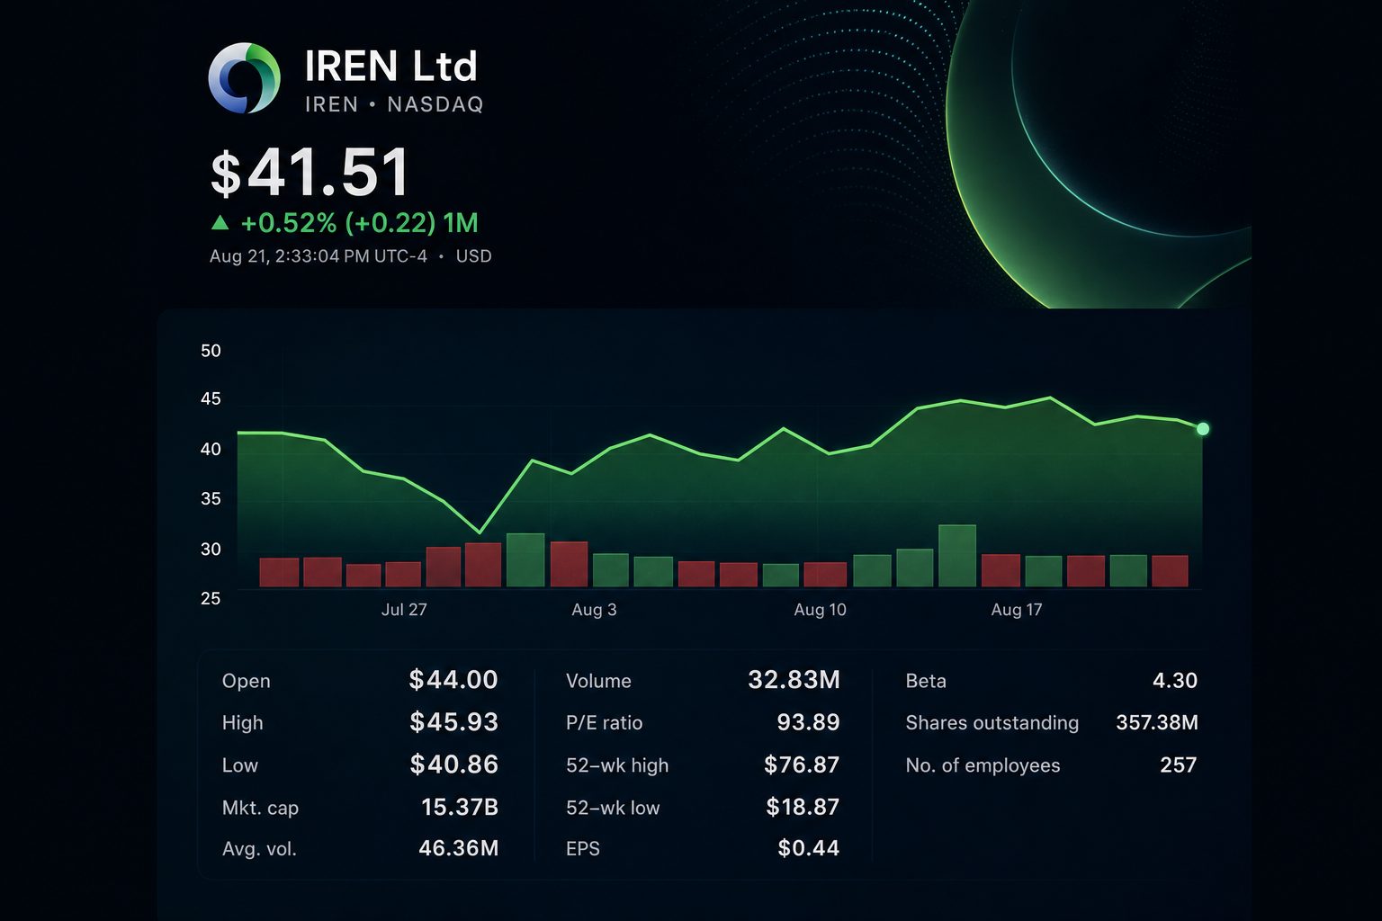The image size is (1382, 921).
Task: Click the $76.87 52-week high value
Action: (x=802, y=765)
